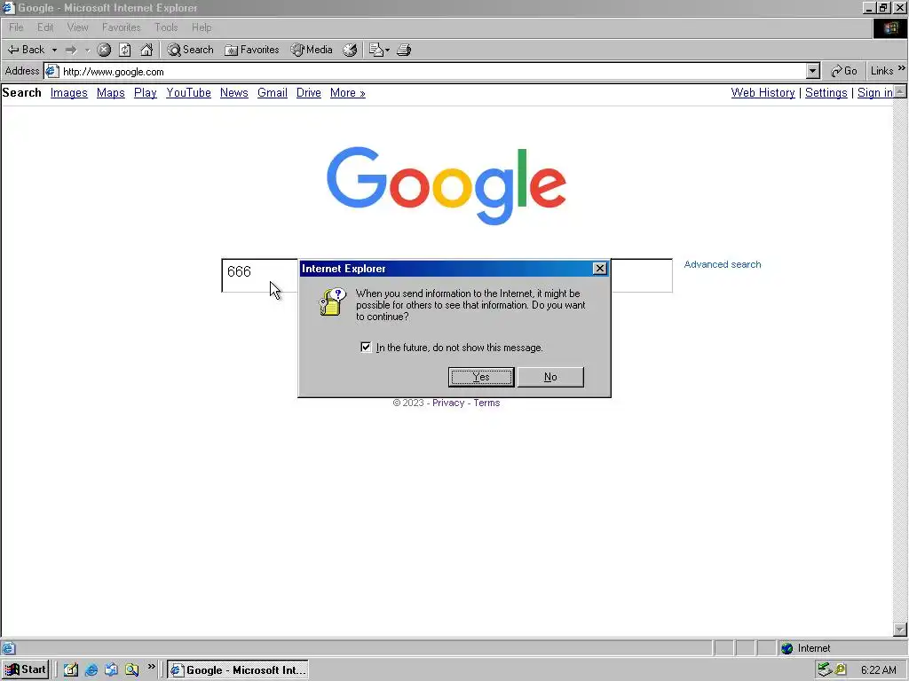The width and height of the screenshot is (909, 681).
Task: Open the Favorites menu
Action: pos(121,27)
